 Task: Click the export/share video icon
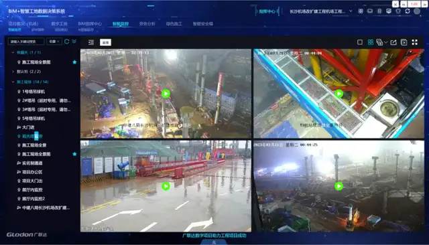[393, 42]
